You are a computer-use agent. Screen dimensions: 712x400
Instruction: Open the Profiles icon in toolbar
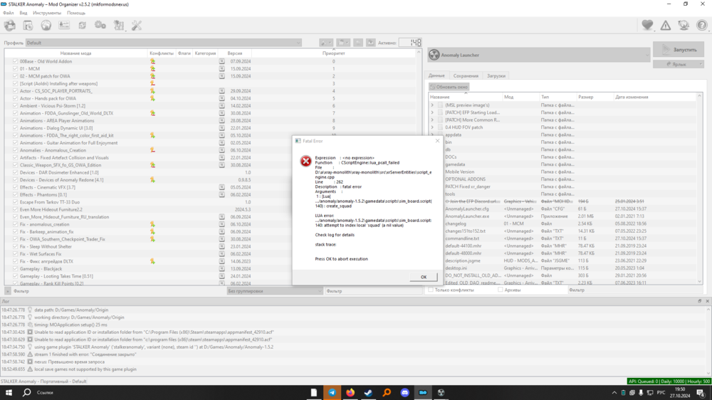[64, 26]
